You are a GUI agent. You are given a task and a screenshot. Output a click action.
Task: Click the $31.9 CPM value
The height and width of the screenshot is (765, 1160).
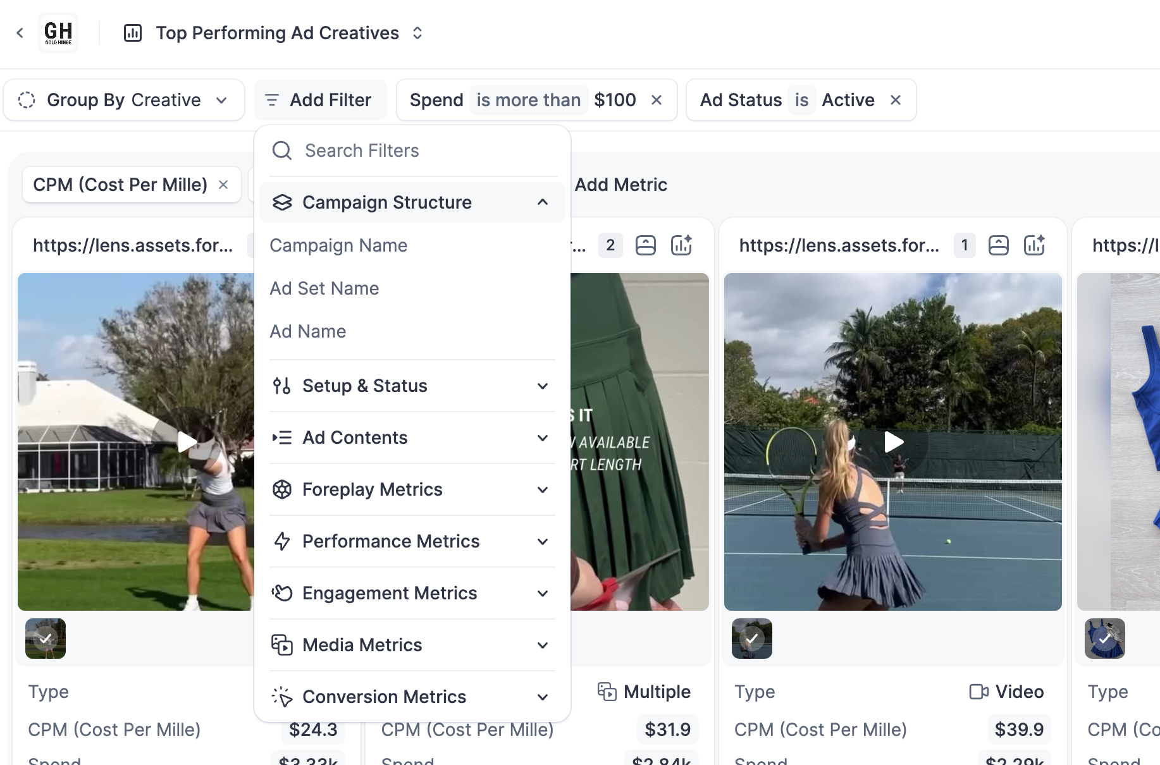point(667,730)
